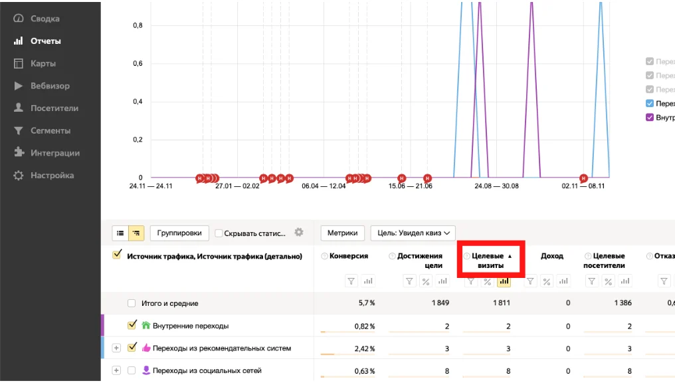Click filter icon under Целевые посетители
This screenshot has height=383, width=675.
[x=592, y=281]
